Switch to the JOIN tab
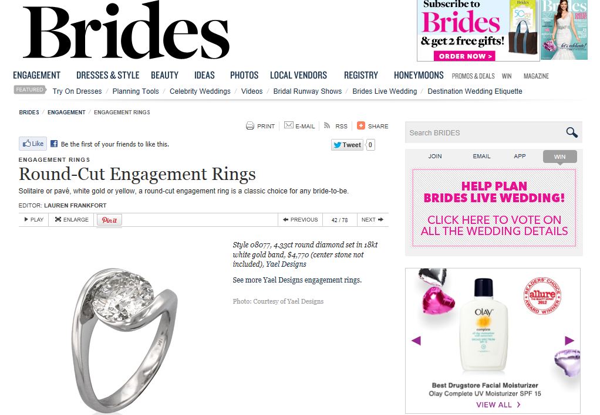The width and height of the screenshot is (600, 415). click(x=434, y=157)
